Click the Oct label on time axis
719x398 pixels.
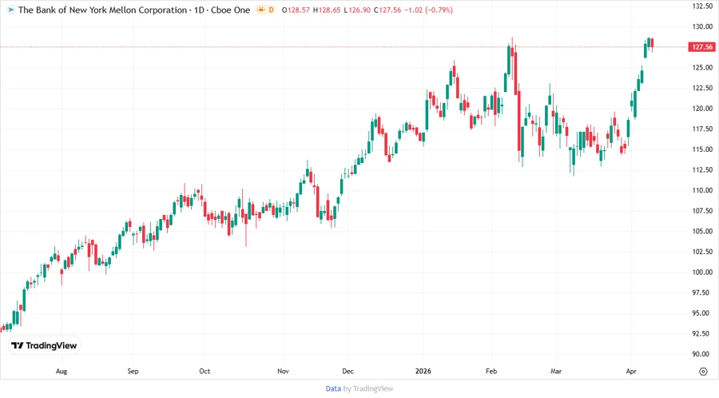tap(205, 371)
